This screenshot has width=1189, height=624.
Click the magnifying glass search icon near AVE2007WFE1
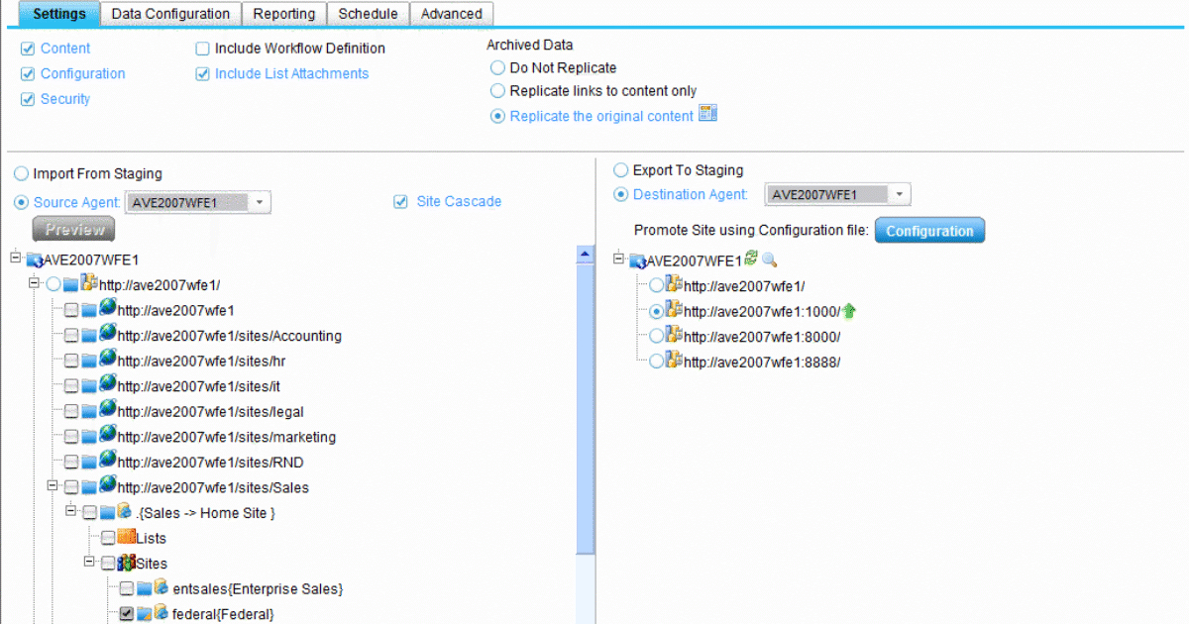pos(769,260)
